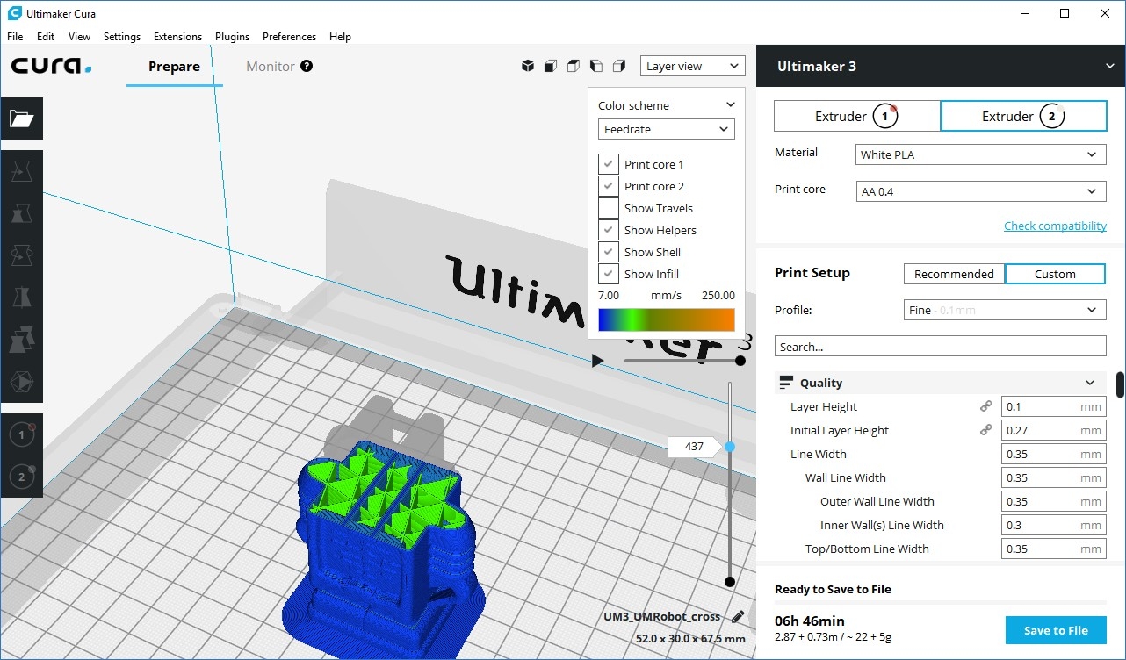Viewport: 1126px width, 660px height.
Task: Toggle Print core 1 checkbox
Action: pyautogui.click(x=609, y=164)
